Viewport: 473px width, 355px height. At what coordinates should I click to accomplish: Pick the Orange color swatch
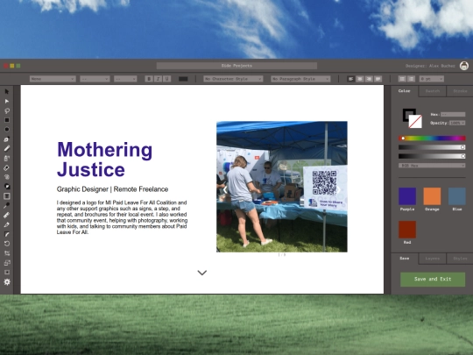432,196
